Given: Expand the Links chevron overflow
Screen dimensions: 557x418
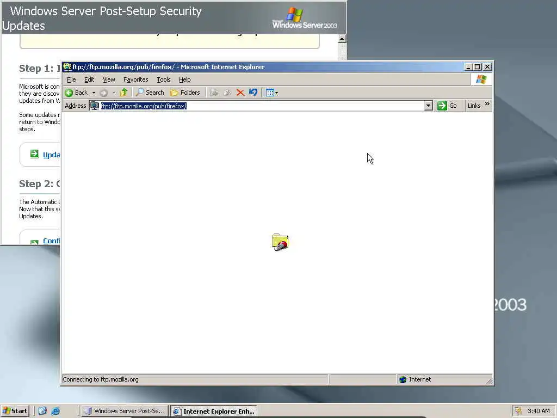Looking at the screenshot, I should tap(487, 104).
